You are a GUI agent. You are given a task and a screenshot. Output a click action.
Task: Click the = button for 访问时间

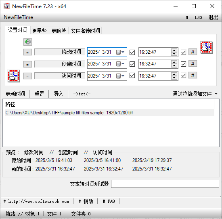27,76
